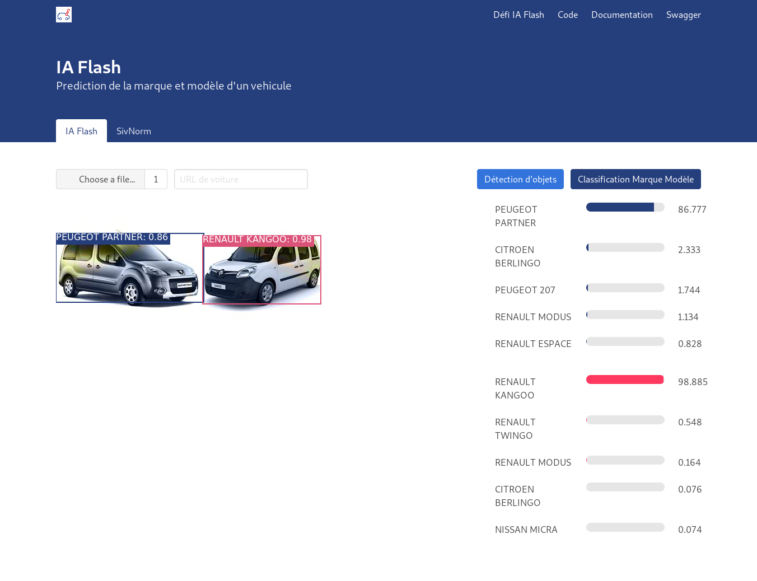Click the score value 86.777
This screenshot has height=581, width=757.
click(x=692, y=209)
